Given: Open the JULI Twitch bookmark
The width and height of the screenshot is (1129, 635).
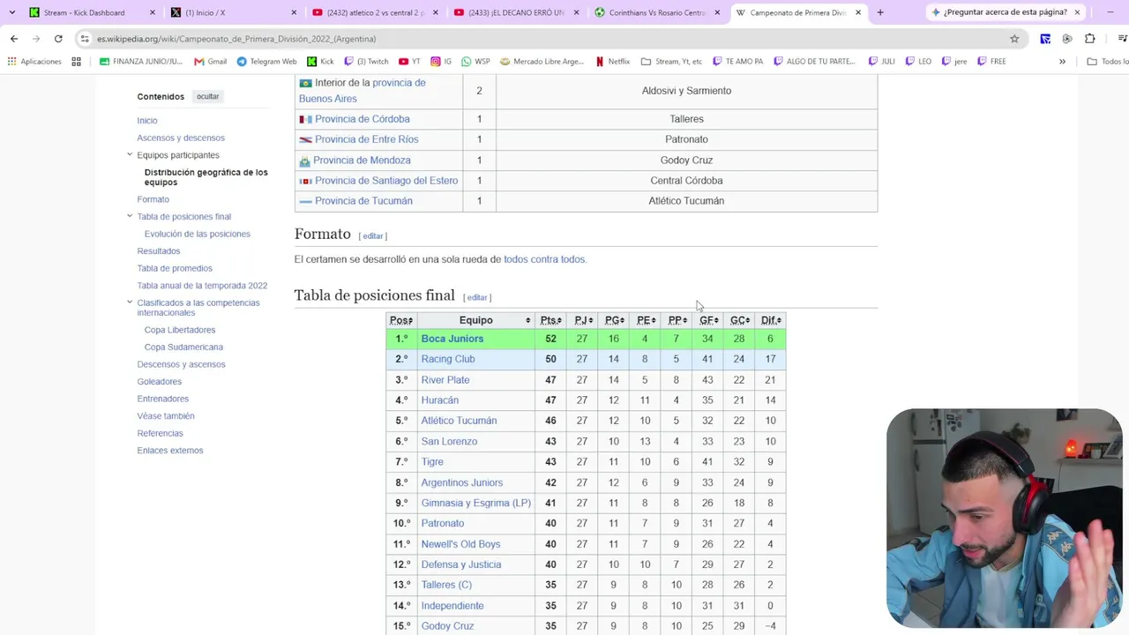Looking at the screenshot, I should click(881, 62).
